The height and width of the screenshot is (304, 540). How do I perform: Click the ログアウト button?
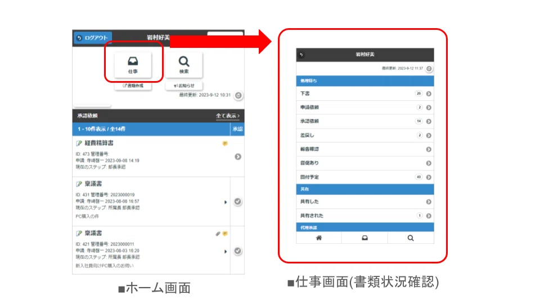[93, 38]
